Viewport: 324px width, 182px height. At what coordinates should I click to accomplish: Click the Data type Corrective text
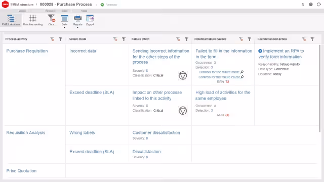click(x=273, y=69)
